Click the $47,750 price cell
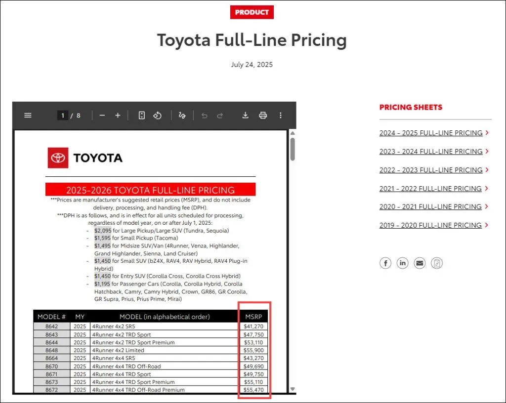This screenshot has height=403, width=506. [253, 335]
